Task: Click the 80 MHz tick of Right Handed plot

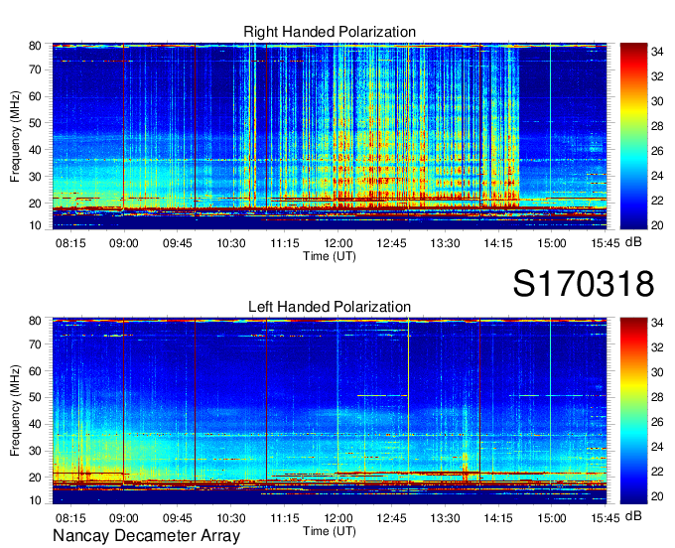Action: click(35, 46)
